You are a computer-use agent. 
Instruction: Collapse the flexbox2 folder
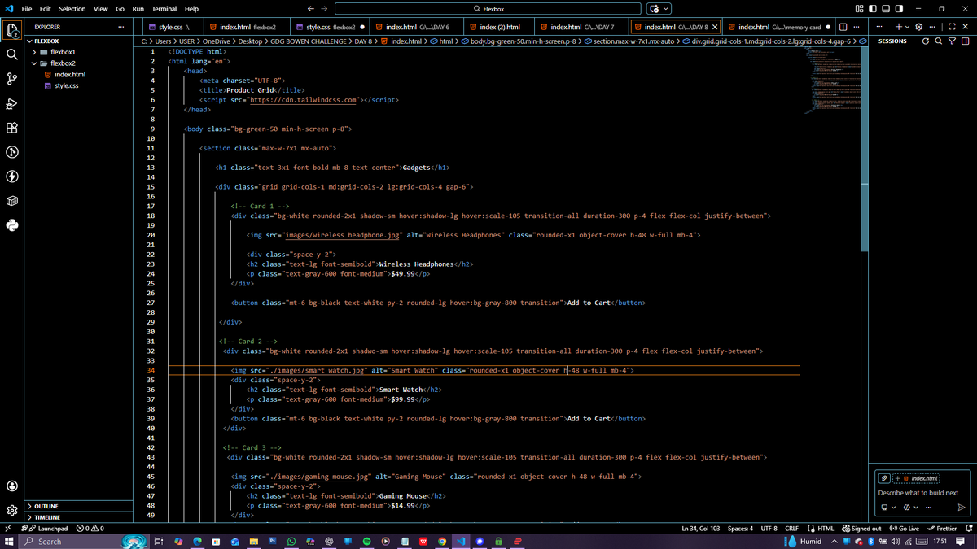point(63,63)
